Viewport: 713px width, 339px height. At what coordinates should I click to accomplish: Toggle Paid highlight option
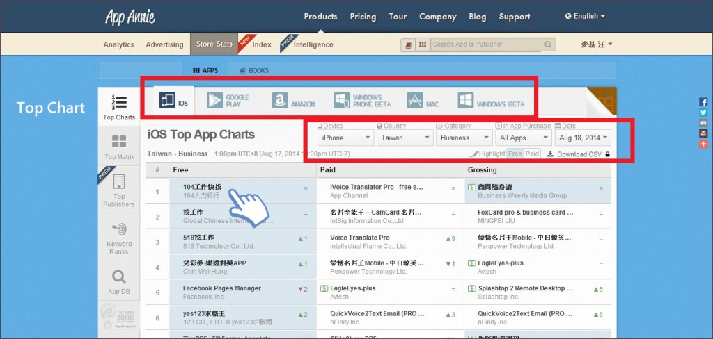pyautogui.click(x=532, y=154)
